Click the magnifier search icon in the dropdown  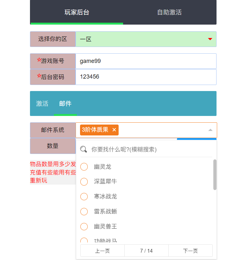click(x=84, y=149)
